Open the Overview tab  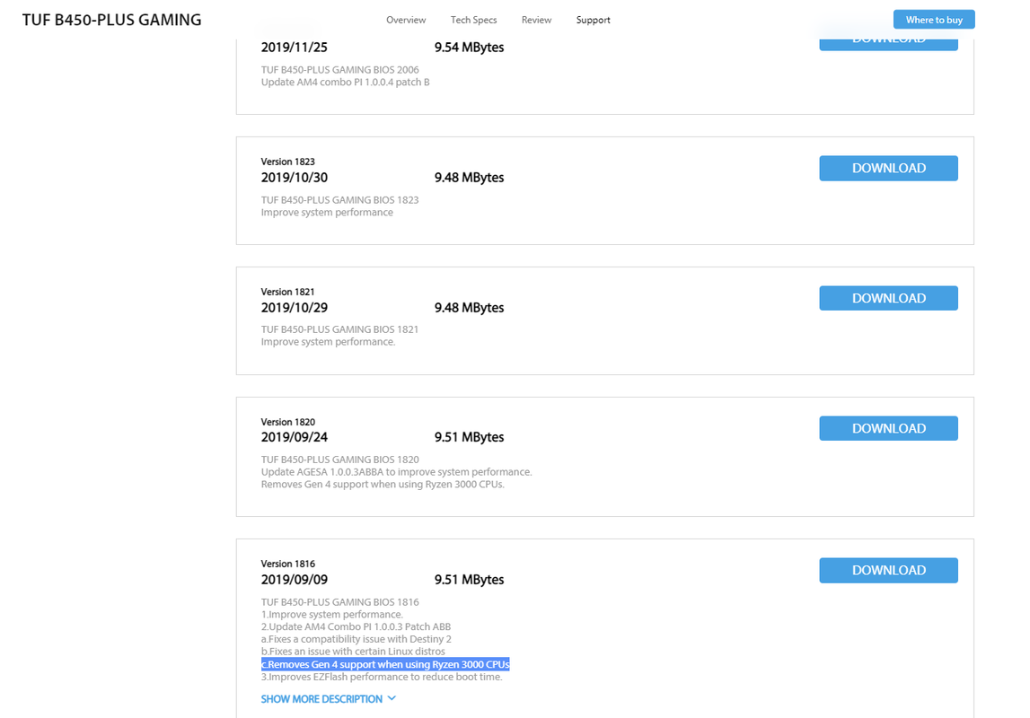(x=405, y=20)
